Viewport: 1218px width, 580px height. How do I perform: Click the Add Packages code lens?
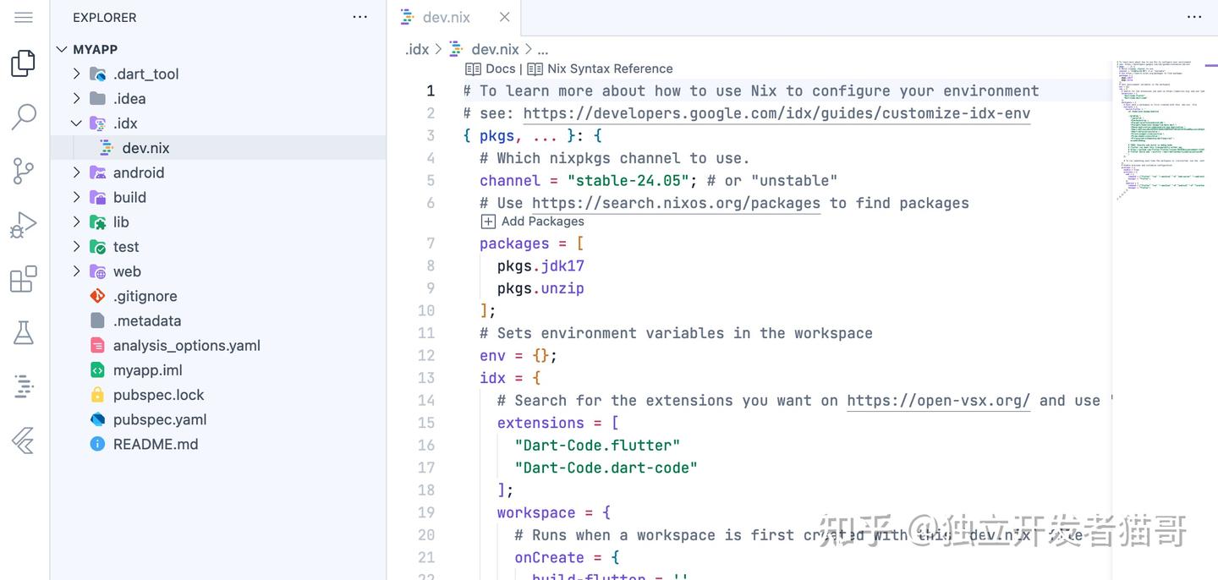click(x=533, y=222)
